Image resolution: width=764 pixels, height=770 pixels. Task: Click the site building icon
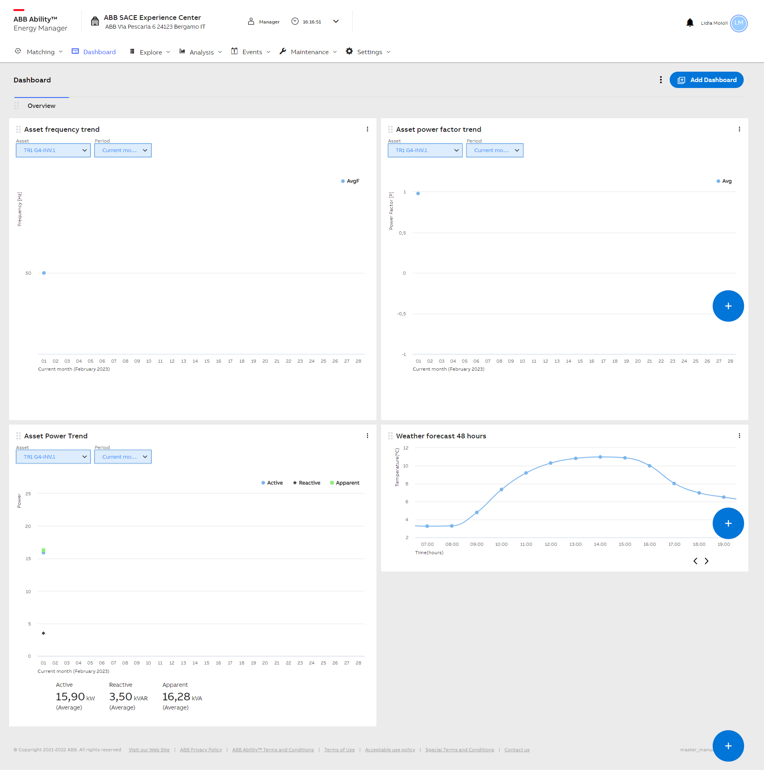click(95, 21)
